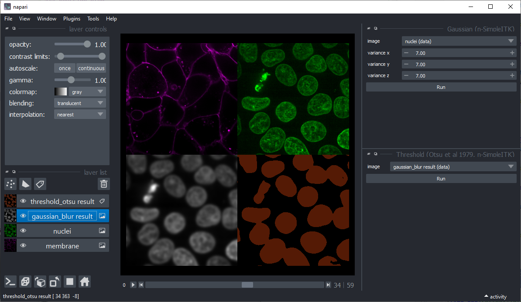Run the Gaussian filter
The height and width of the screenshot is (302, 521).
tap(441, 87)
